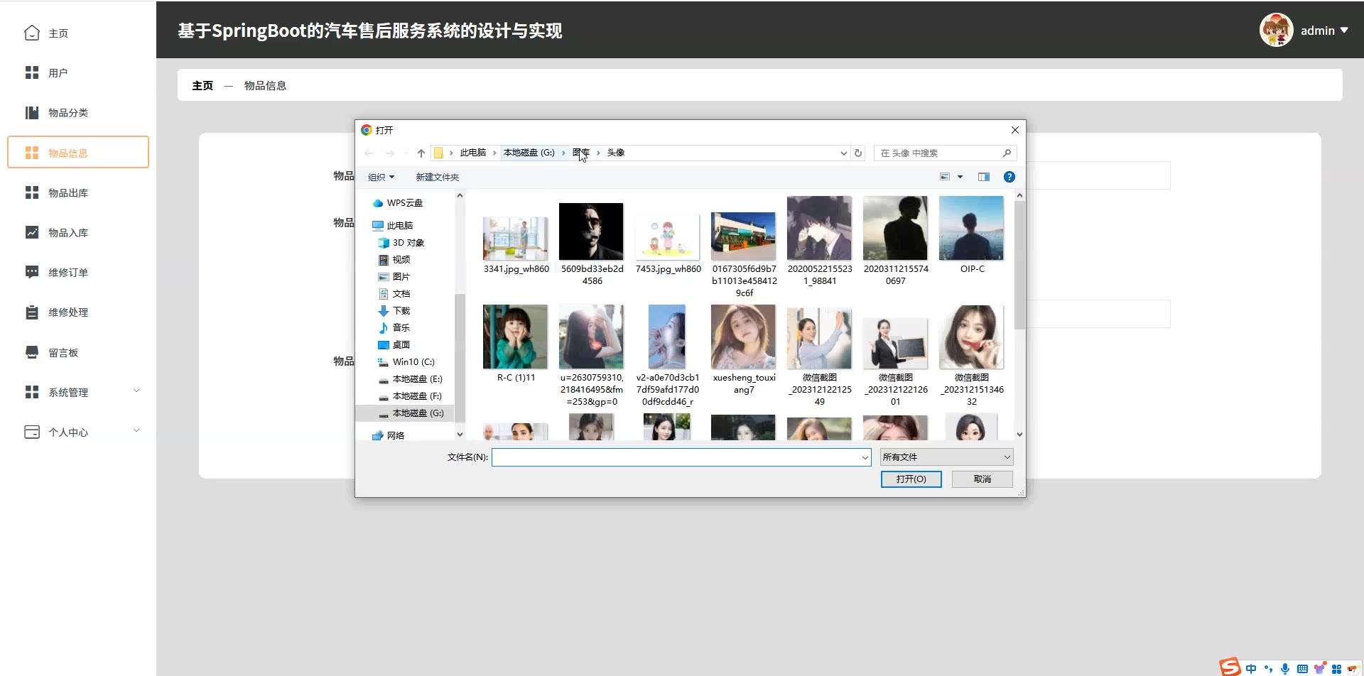The image size is (1364, 676).
Task: Expand the address bar history dropdown
Action: (843, 153)
